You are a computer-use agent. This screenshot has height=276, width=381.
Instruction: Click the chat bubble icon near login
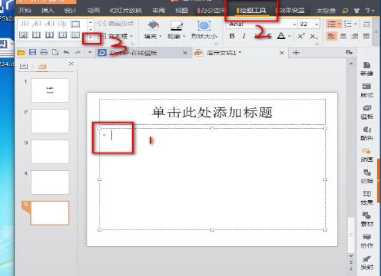click(346, 11)
